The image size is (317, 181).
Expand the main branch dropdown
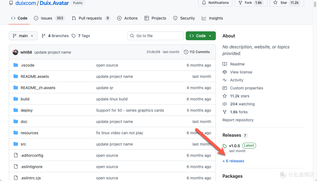point(23,36)
